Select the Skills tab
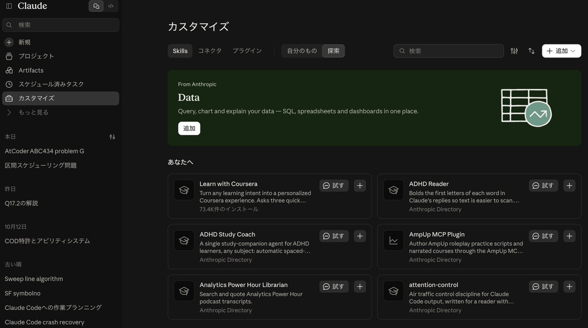This screenshot has width=588, height=328. tap(180, 51)
